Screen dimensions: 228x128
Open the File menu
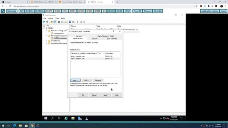click(x=45, y=18)
